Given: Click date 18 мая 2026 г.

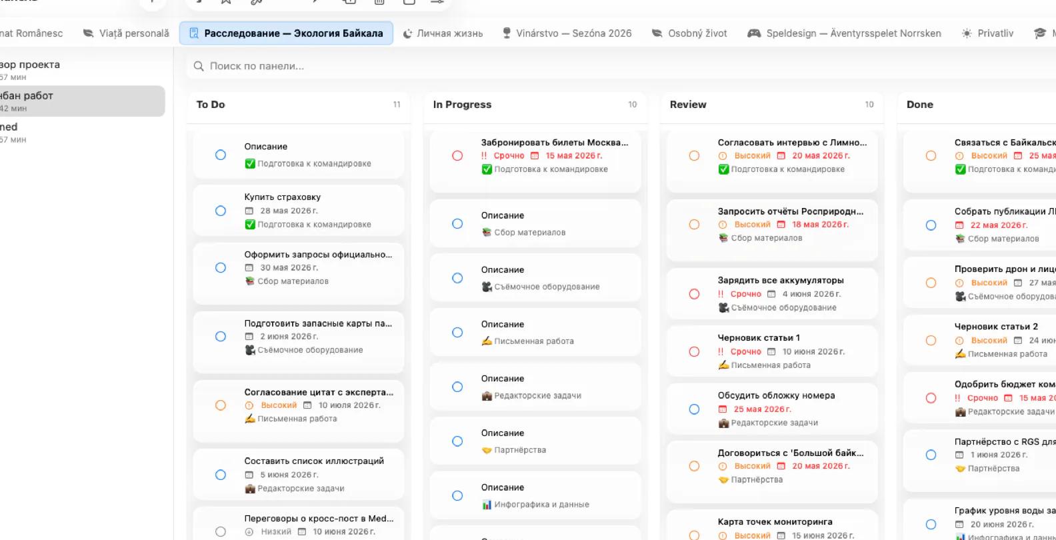Looking at the screenshot, I should pos(820,225).
